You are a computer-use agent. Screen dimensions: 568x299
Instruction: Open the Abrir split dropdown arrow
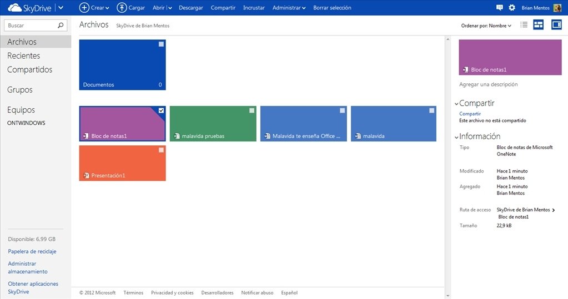[x=169, y=8]
